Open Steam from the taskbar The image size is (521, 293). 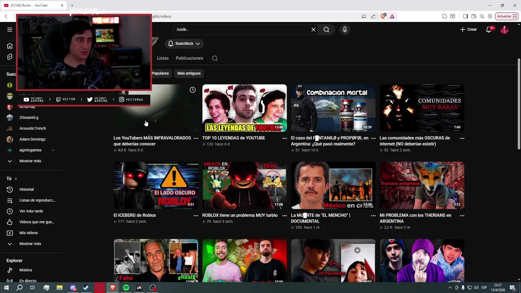coord(86,288)
